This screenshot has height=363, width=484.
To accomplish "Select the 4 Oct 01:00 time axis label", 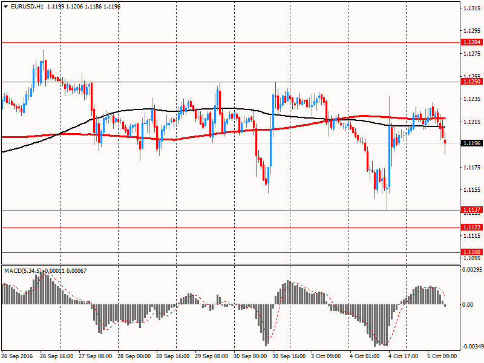I will 365,356.
